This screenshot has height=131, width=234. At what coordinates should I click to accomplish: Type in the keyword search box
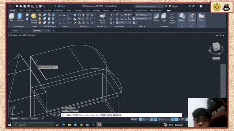point(150,6)
